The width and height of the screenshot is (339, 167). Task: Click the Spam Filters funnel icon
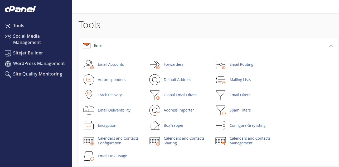(221, 110)
